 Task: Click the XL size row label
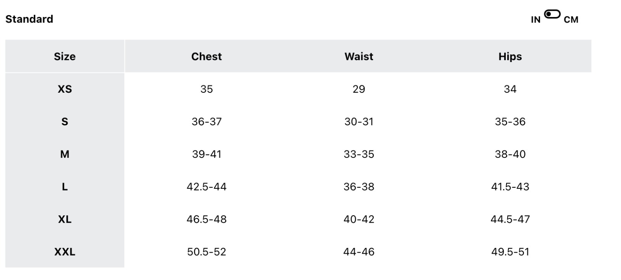pyautogui.click(x=65, y=220)
